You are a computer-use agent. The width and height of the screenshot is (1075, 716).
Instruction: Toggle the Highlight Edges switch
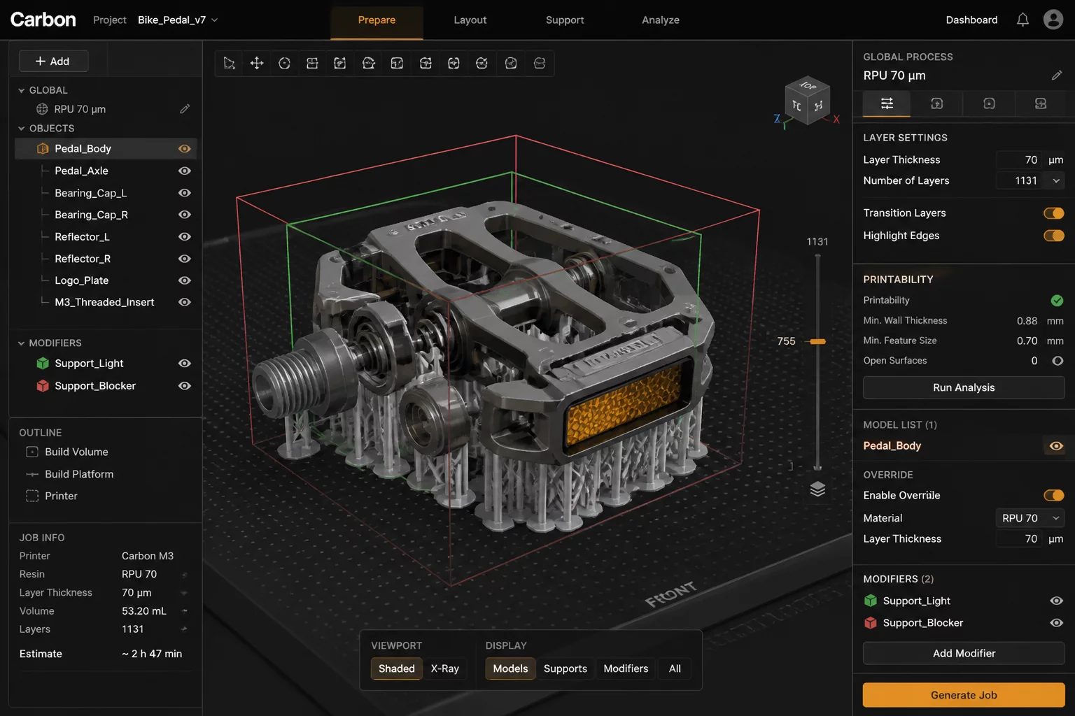click(1053, 236)
